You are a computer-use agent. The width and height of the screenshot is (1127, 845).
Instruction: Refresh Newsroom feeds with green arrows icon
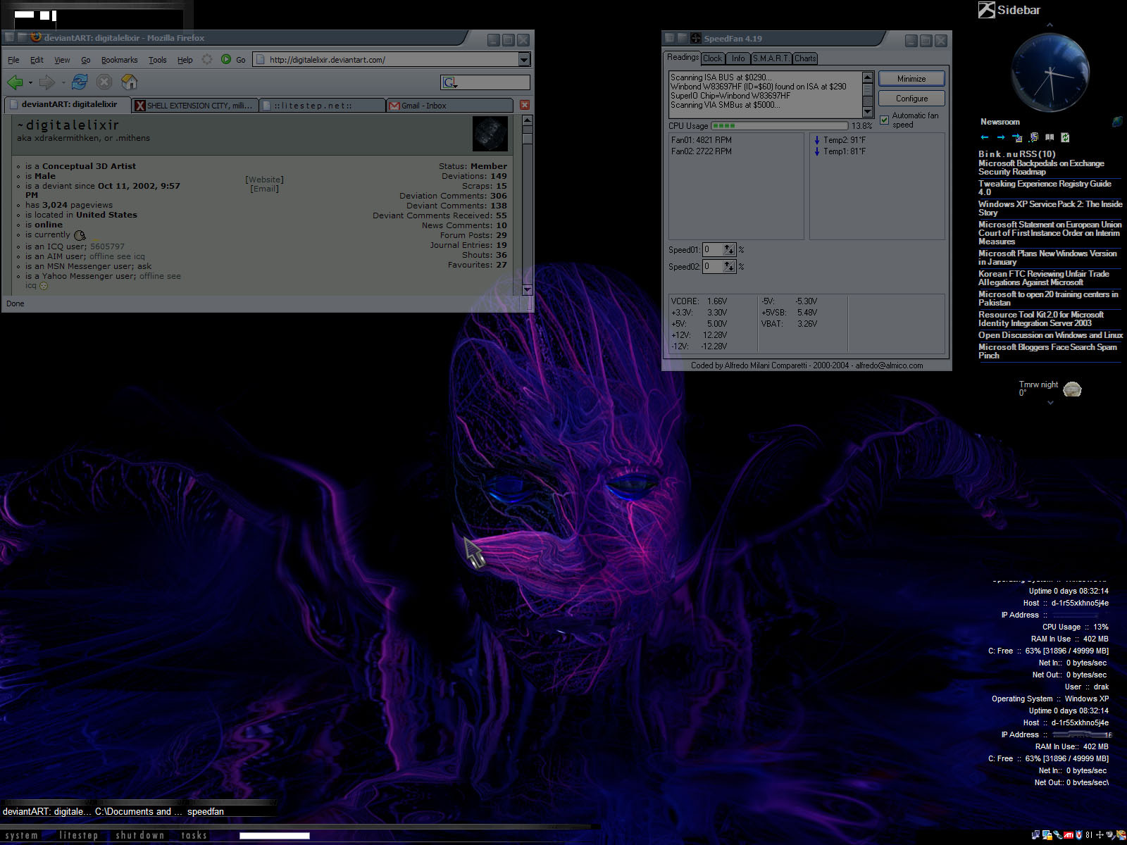tap(1065, 137)
